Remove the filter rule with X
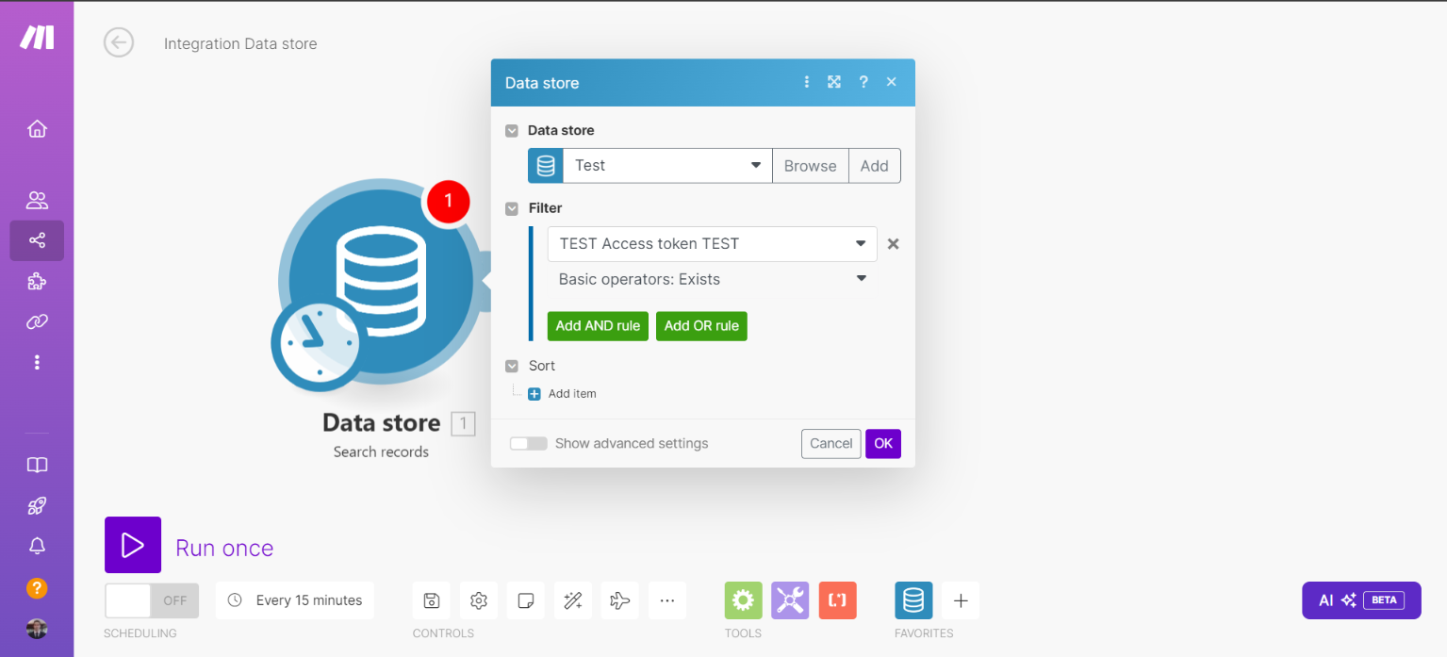 [x=894, y=244]
